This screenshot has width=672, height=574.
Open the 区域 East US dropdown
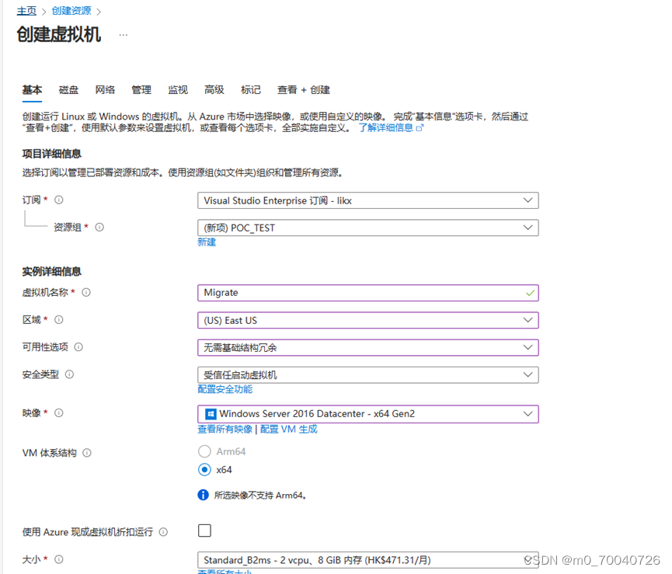point(367,321)
